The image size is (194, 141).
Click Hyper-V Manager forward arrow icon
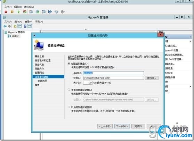click(x=9, y=26)
